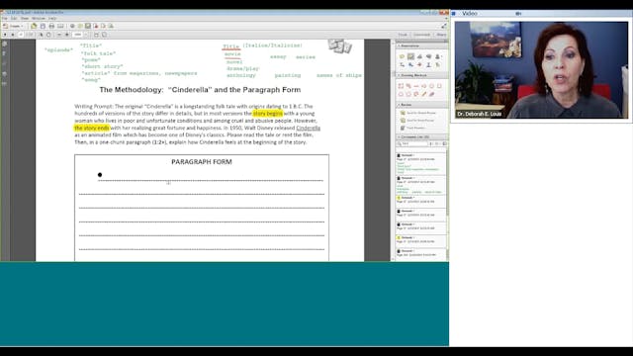
Task: Open Page Thumbnails in left navigation pane
Action: tap(4, 44)
